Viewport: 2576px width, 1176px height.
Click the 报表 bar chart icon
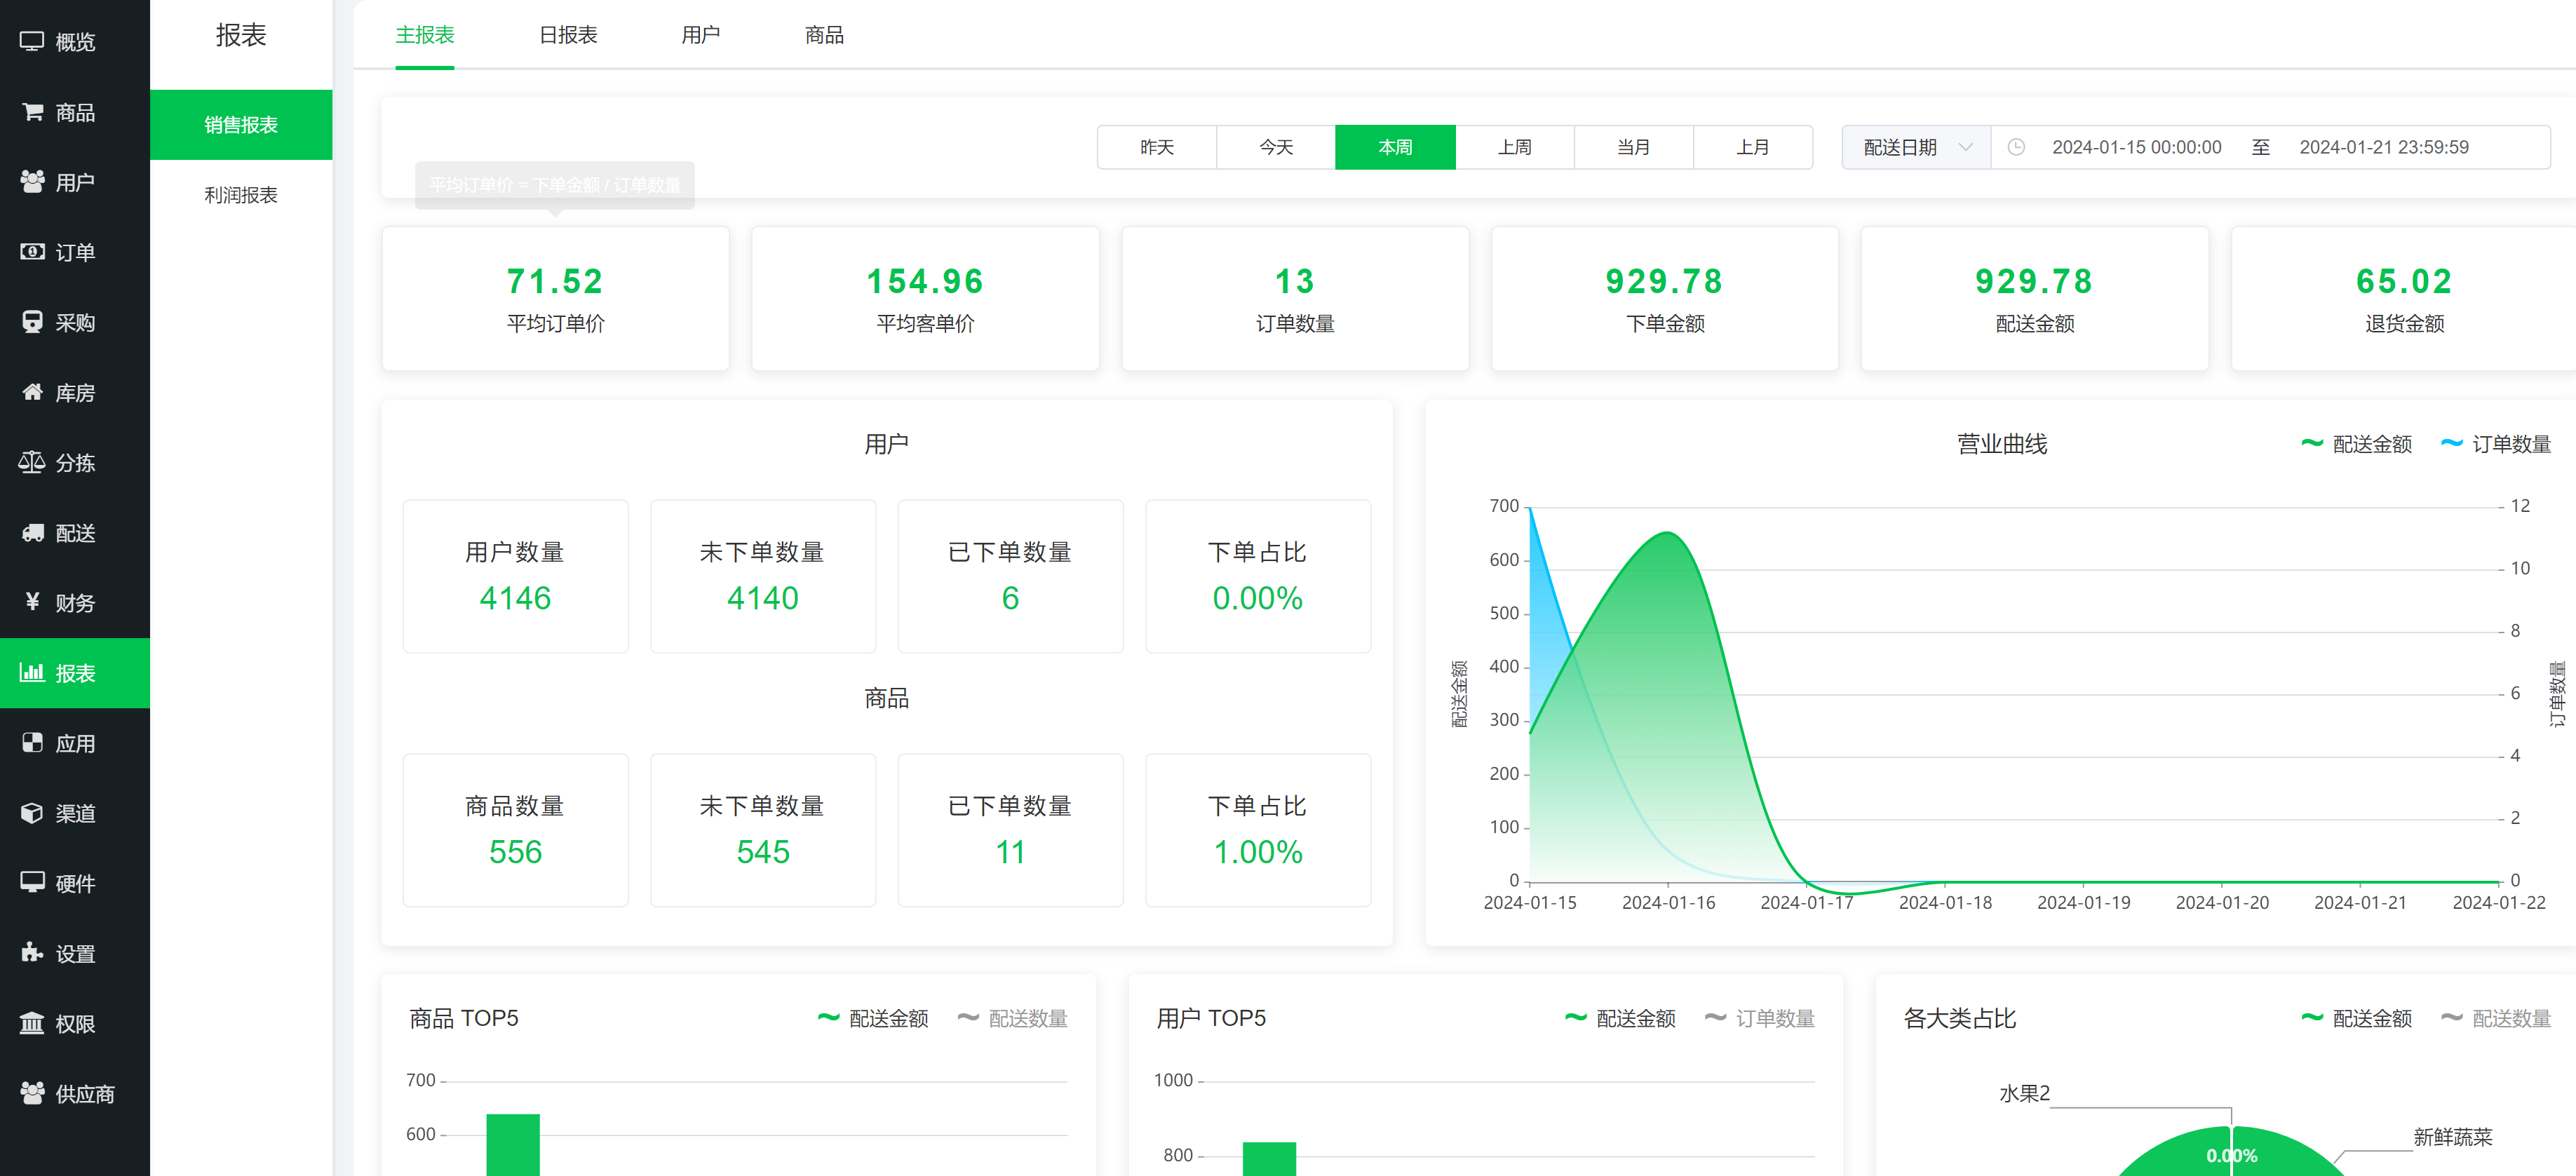point(32,673)
